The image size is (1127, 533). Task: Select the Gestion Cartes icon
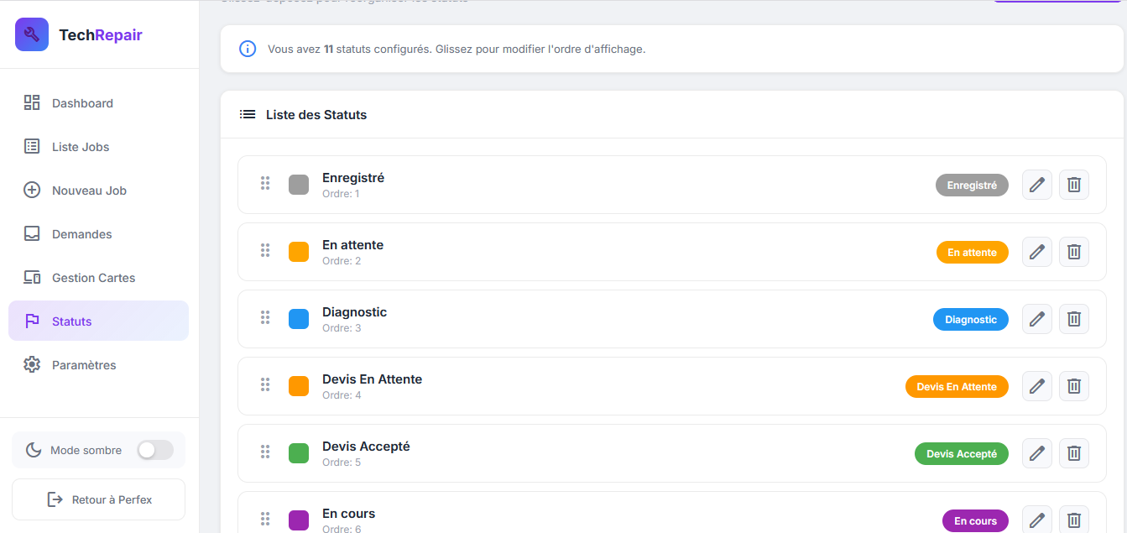click(32, 277)
